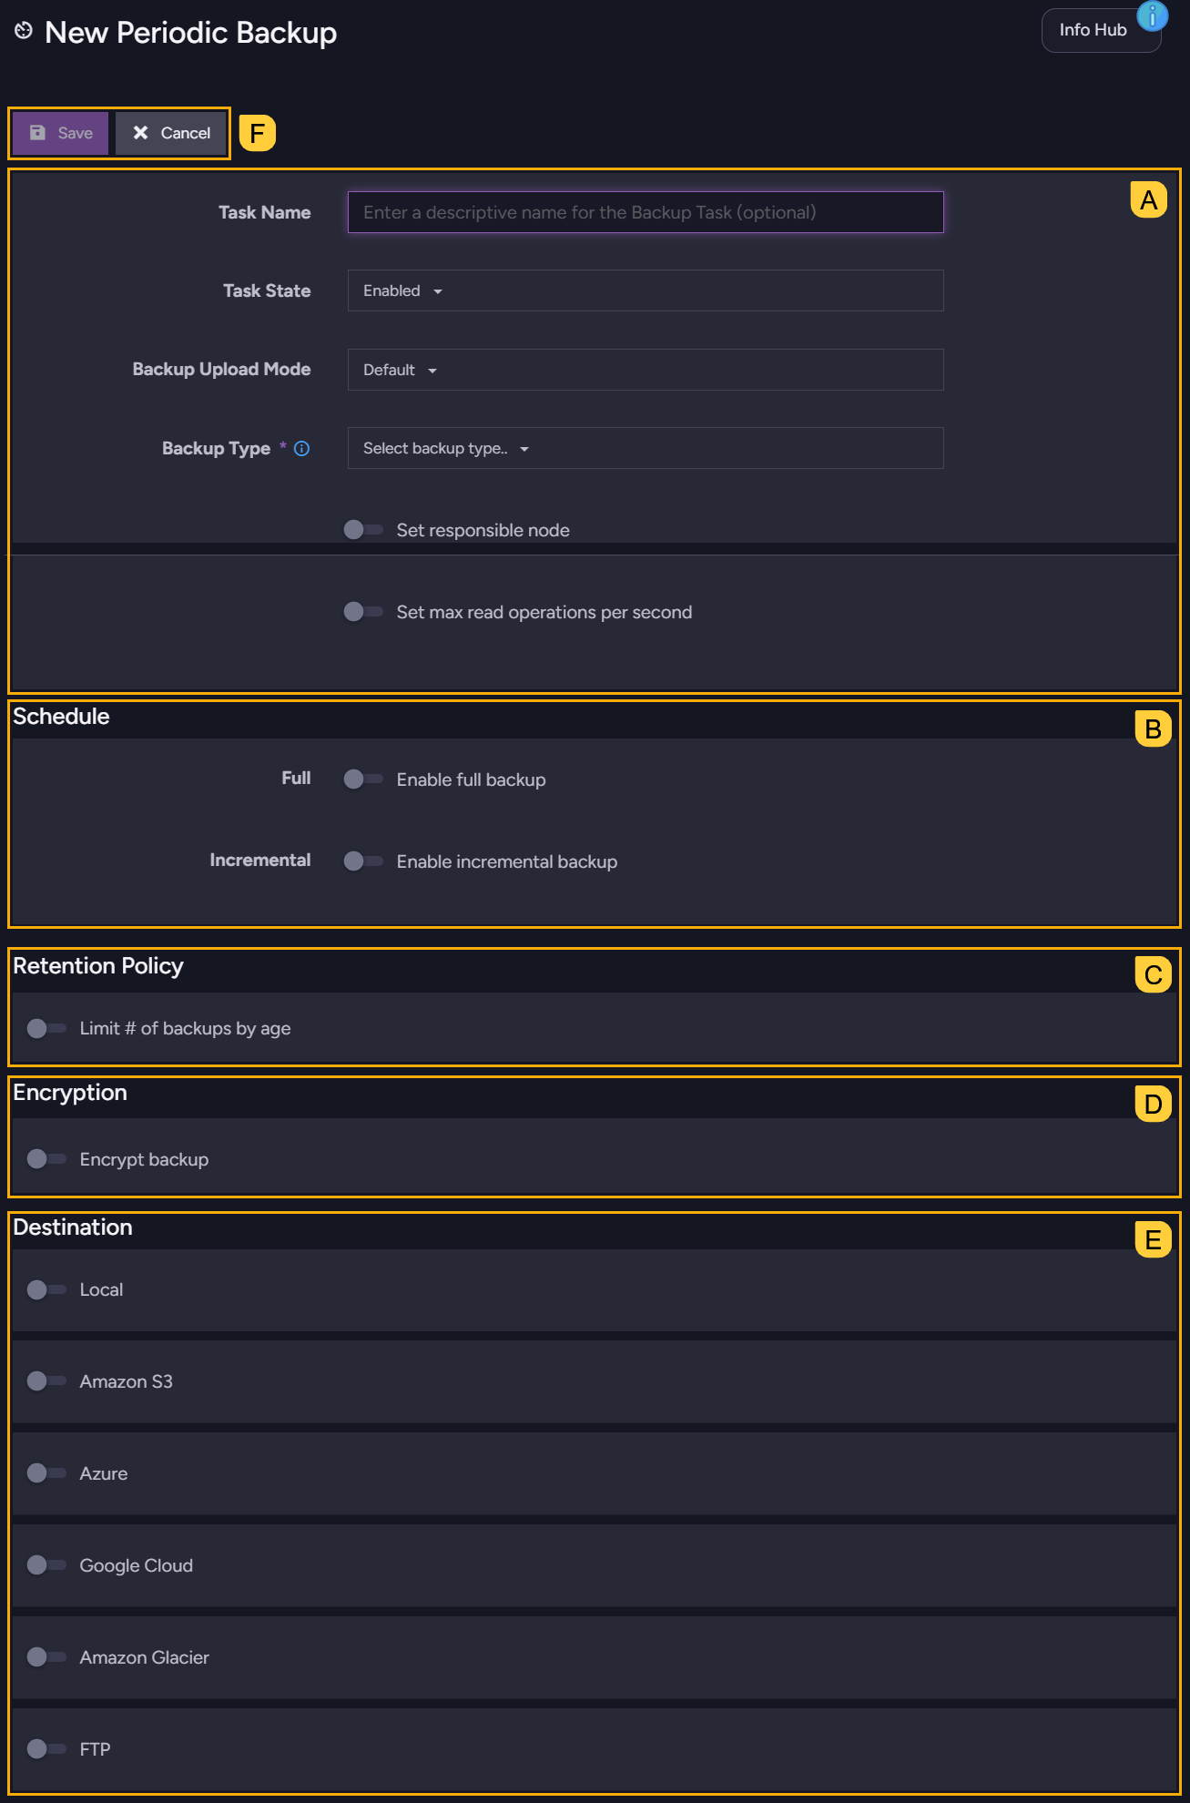
Task: Click the periodic backup clock icon in title
Action: tap(24, 32)
